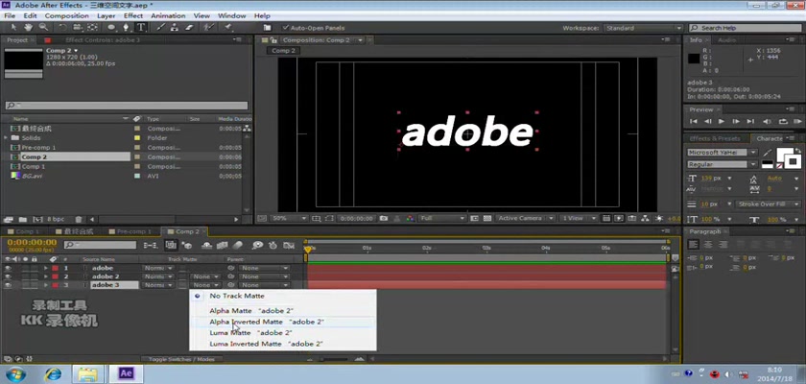This screenshot has width=806, height=384.
Task: Select the Puppet Pin tool
Action: (x=227, y=27)
